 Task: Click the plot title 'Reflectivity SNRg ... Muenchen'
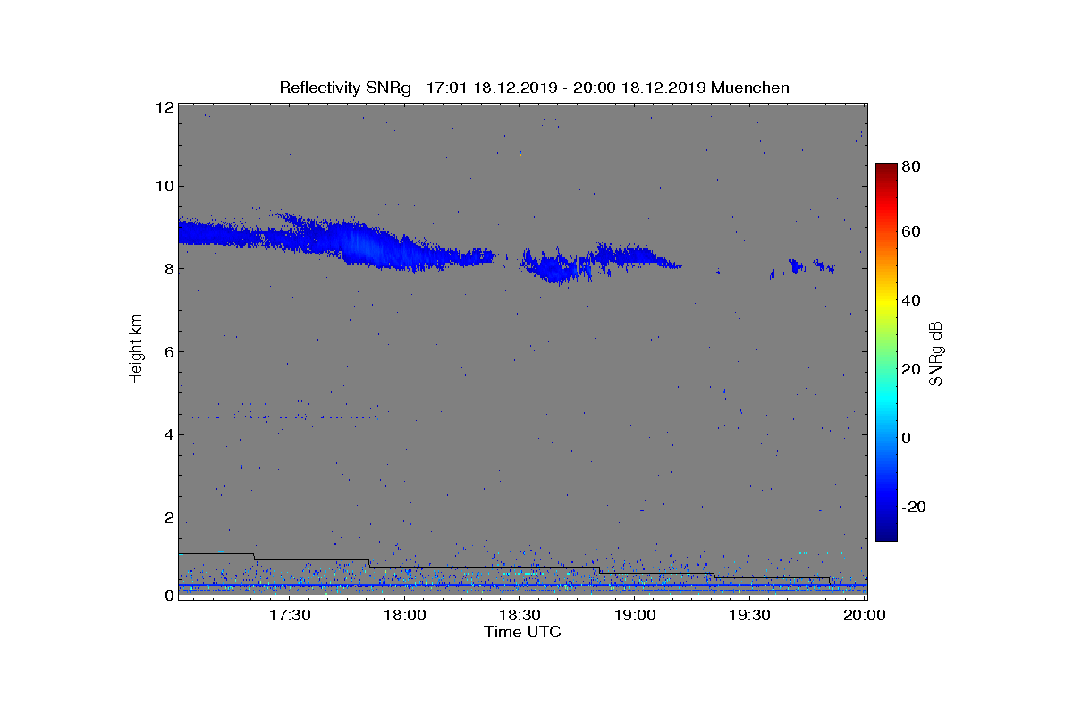[534, 88]
